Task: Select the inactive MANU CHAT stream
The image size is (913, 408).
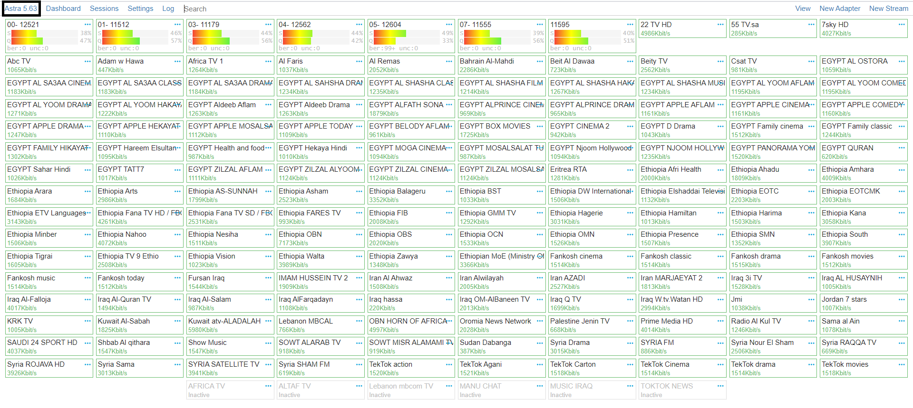Action: pos(480,386)
